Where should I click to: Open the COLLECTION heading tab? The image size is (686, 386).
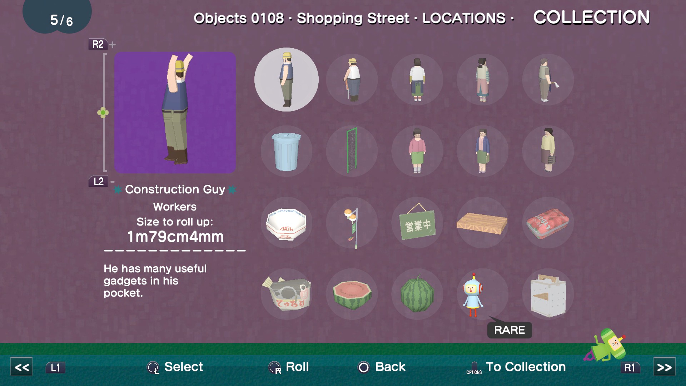[x=591, y=17]
